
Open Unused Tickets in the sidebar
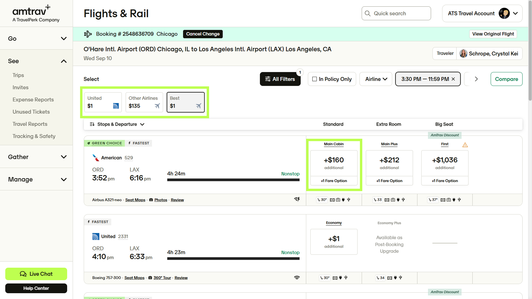(31, 112)
